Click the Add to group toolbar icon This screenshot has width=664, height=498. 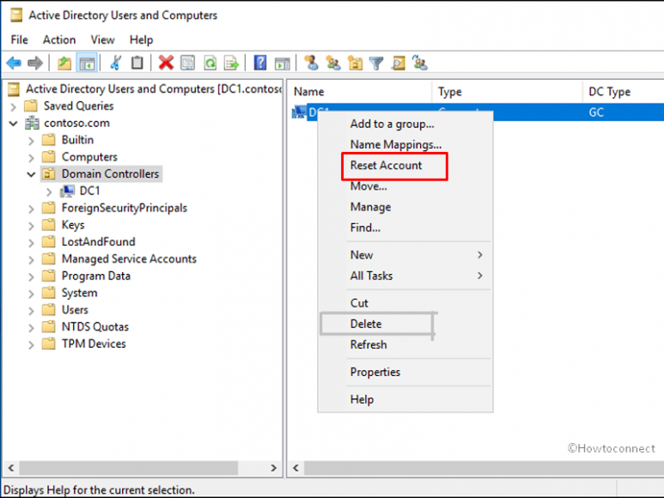click(x=420, y=64)
